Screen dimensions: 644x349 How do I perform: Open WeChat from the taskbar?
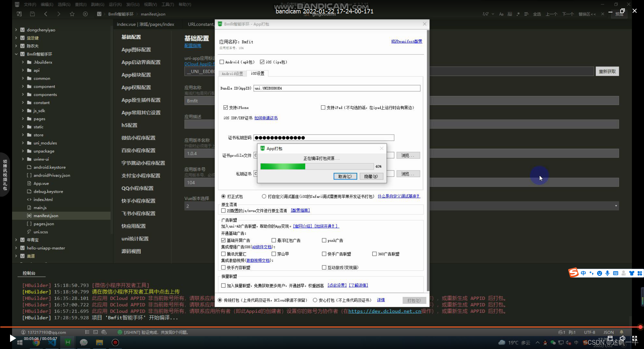tap(84, 342)
